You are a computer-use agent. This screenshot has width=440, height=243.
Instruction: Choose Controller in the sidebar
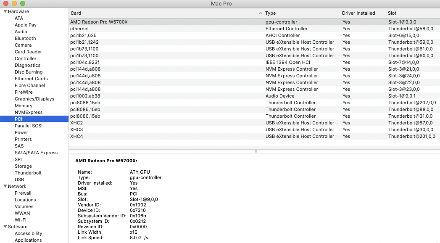26,58
